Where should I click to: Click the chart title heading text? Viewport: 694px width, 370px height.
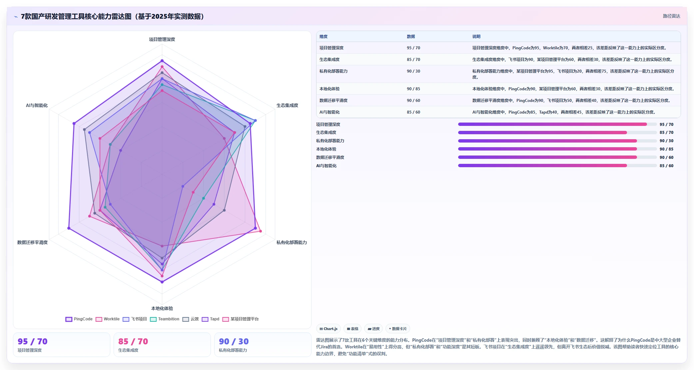pyautogui.click(x=113, y=16)
